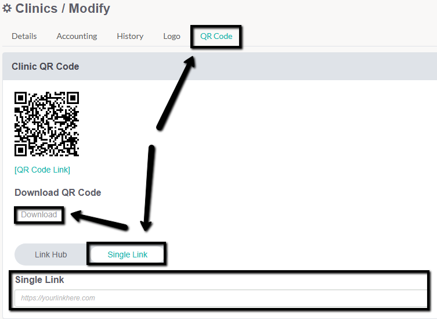Focus the Single Link URL input field
Image resolution: width=437 pixels, height=319 pixels.
coord(221,298)
